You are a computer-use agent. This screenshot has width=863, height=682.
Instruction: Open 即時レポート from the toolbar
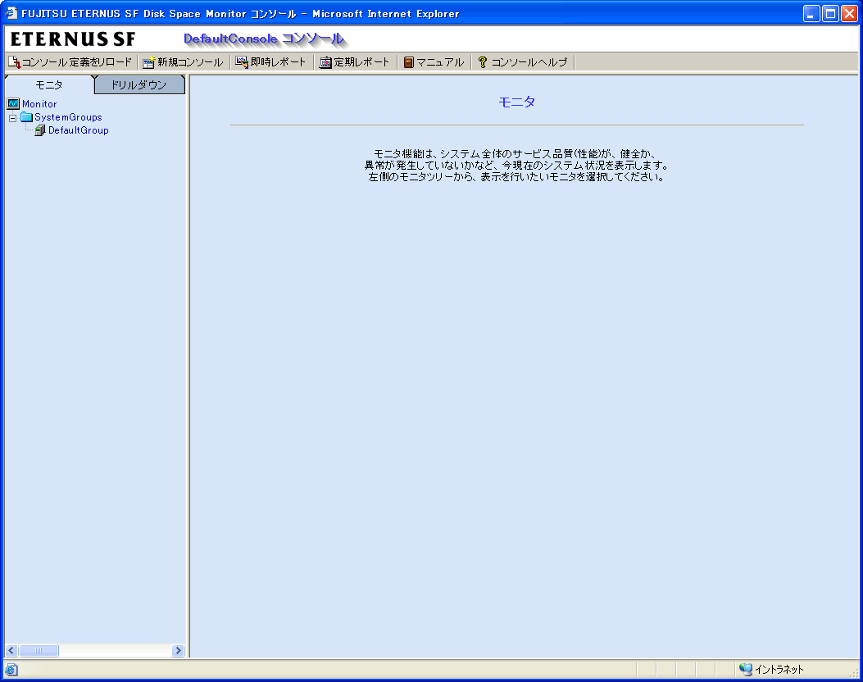point(270,62)
